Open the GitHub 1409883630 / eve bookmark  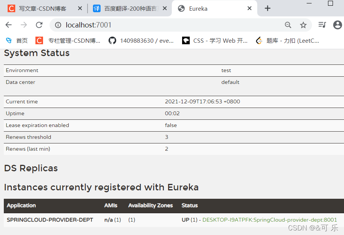(141, 41)
